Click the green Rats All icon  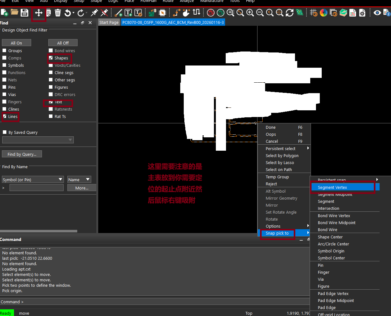click(x=221, y=13)
